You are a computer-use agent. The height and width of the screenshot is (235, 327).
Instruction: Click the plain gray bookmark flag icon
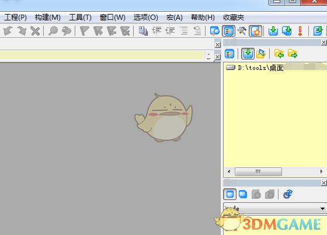pyautogui.click(x=85, y=31)
